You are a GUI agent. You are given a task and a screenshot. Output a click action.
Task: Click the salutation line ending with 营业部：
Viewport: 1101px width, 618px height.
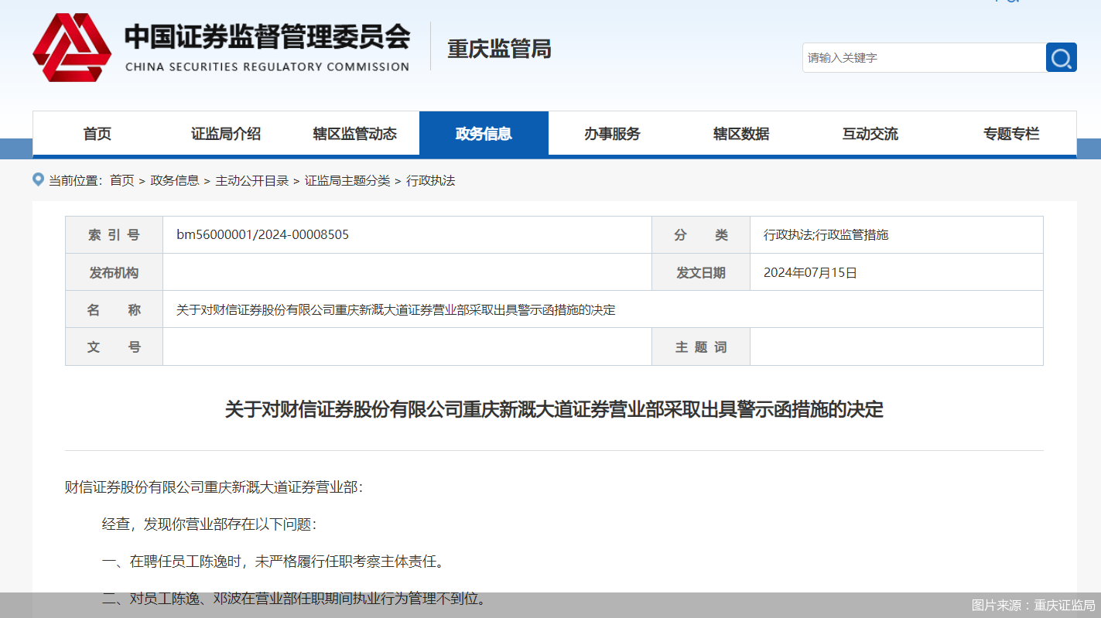tap(214, 487)
